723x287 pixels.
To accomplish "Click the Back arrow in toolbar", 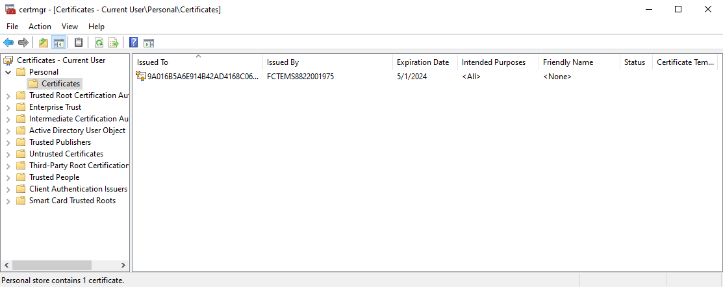I will pyautogui.click(x=8, y=43).
